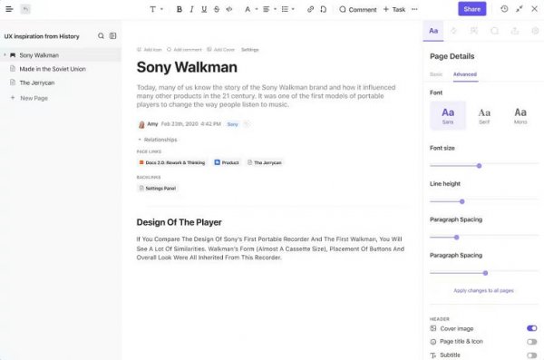The height and width of the screenshot is (360, 544).
Task: Open text style dropdown (T)
Action: pyautogui.click(x=156, y=9)
